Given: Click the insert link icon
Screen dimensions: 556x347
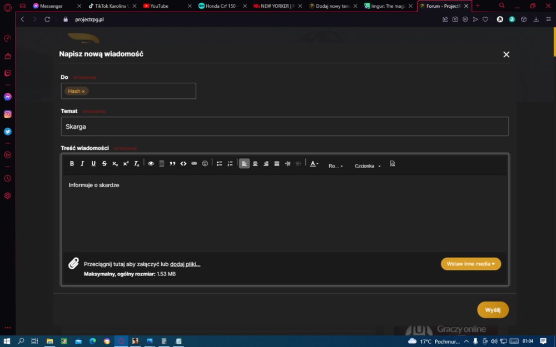Looking at the screenshot, I should tap(194, 164).
